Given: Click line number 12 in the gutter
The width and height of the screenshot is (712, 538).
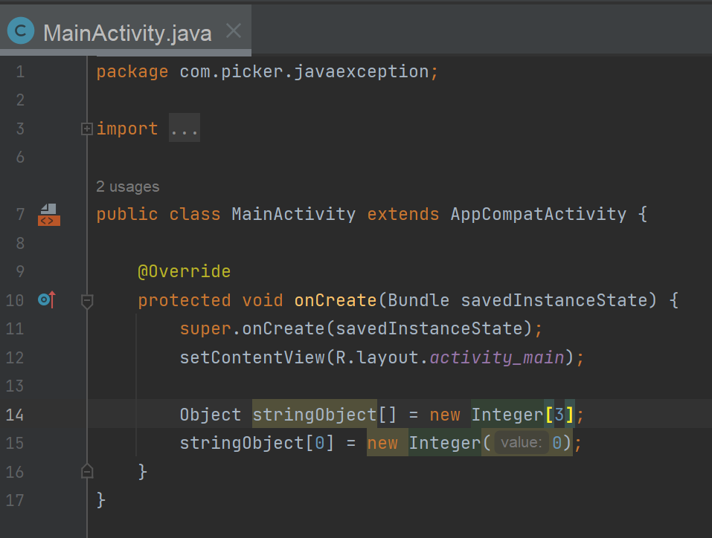Looking at the screenshot, I should [15, 357].
